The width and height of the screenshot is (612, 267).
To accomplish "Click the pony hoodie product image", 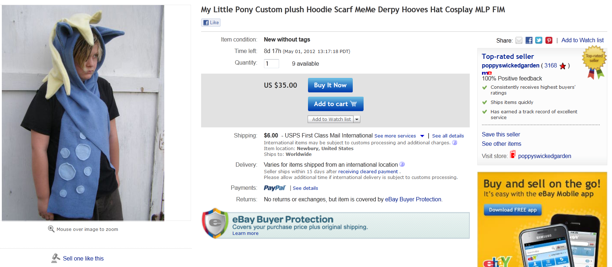I will 83,113.
